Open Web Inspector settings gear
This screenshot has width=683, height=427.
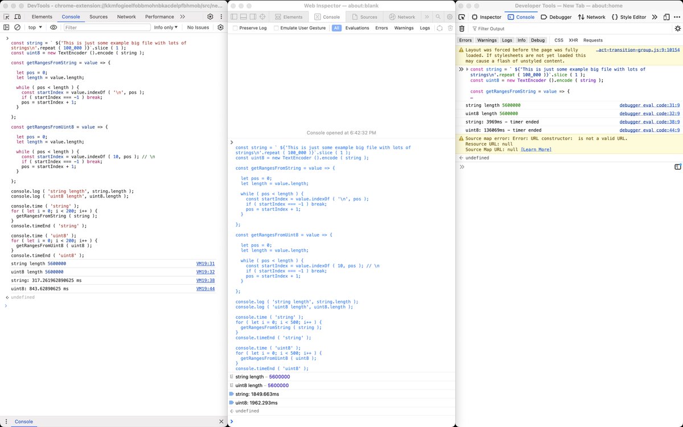[x=450, y=17]
